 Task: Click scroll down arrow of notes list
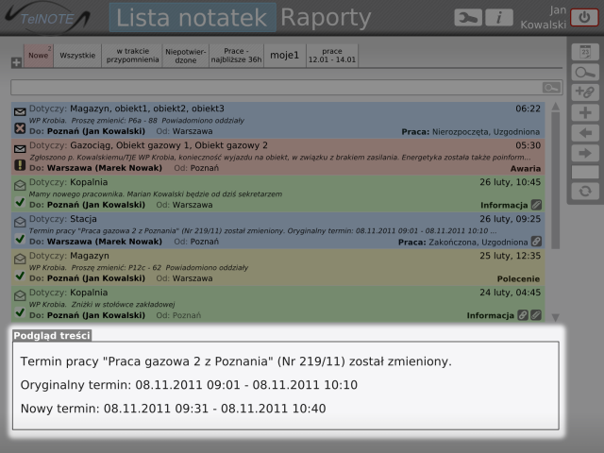[x=556, y=317]
